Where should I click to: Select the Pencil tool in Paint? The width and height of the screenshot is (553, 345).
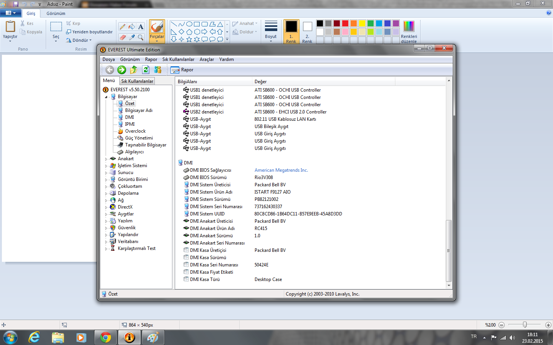[x=123, y=27]
